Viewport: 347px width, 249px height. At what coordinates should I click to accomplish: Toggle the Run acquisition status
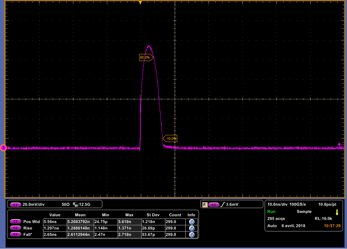(271, 211)
